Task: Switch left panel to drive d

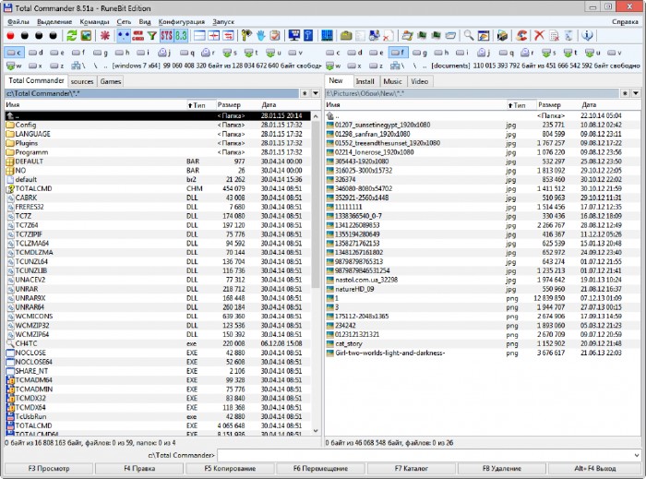Action: coord(34,53)
